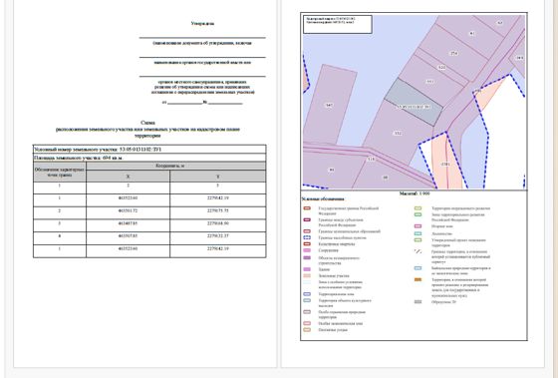558x378 pixels.
Task: Click the 'Охотничьи угодья' legend label
Action: (x=333, y=330)
